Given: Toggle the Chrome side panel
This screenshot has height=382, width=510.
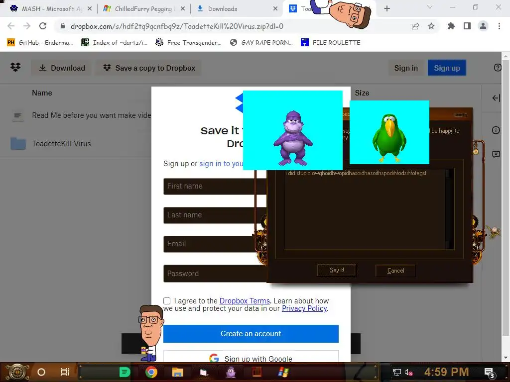Looking at the screenshot, I should (x=467, y=26).
